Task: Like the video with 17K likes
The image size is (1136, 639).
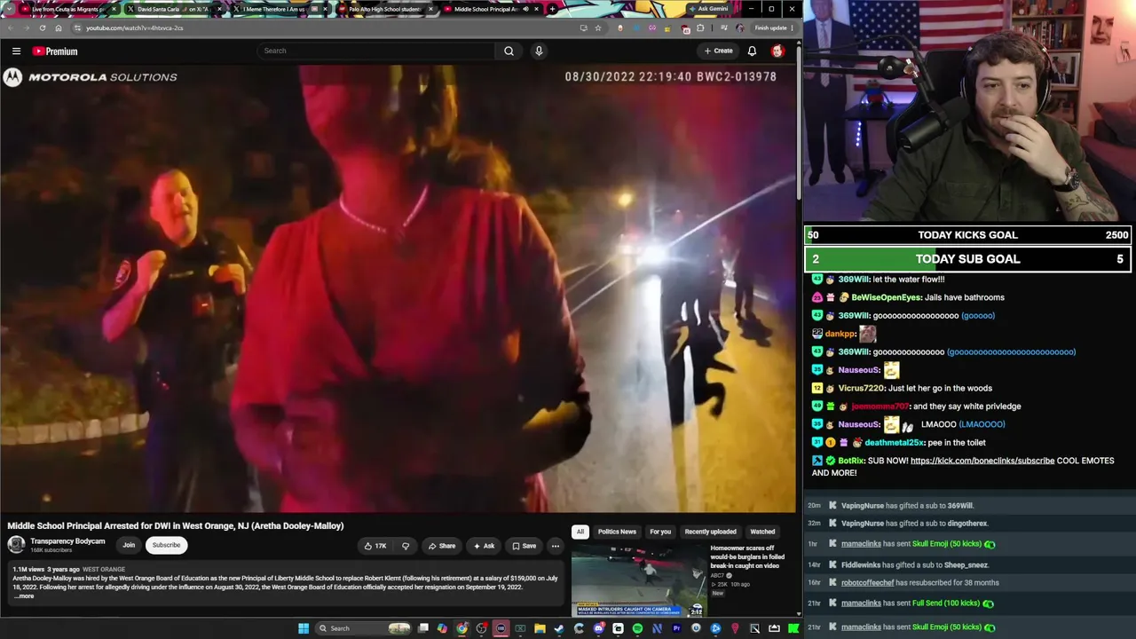Action: (x=375, y=546)
